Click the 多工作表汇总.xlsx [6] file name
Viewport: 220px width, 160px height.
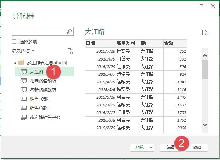point(47,62)
